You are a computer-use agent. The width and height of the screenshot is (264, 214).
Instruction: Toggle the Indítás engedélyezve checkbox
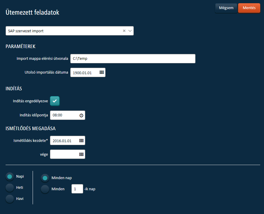(x=55, y=101)
